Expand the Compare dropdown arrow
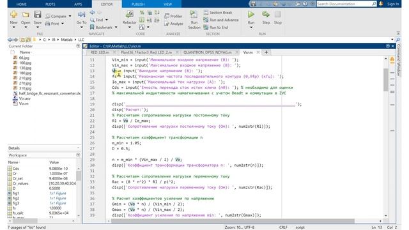This screenshot has height=230, width=409. tap(70, 16)
